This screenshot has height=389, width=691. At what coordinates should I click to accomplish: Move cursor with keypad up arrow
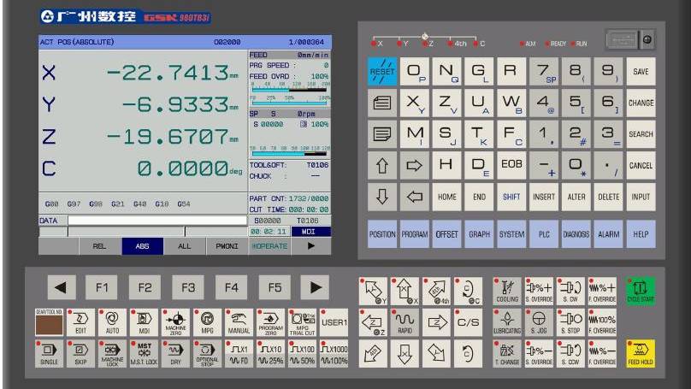(382, 166)
